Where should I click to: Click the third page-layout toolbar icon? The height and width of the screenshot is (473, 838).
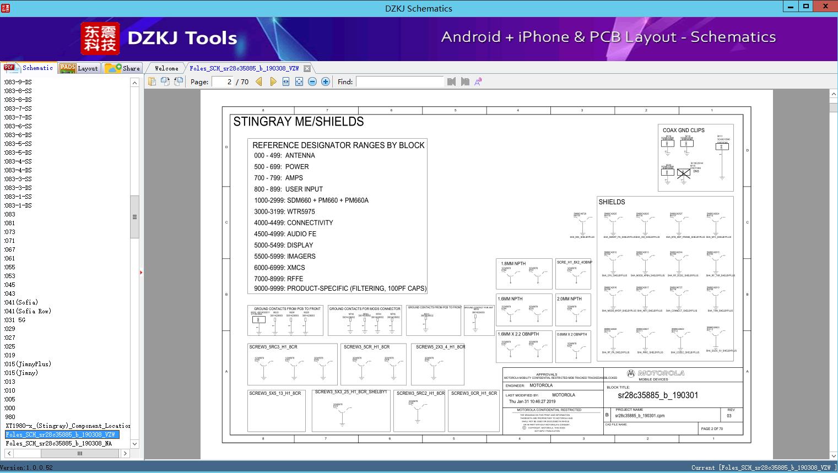click(179, 81)
